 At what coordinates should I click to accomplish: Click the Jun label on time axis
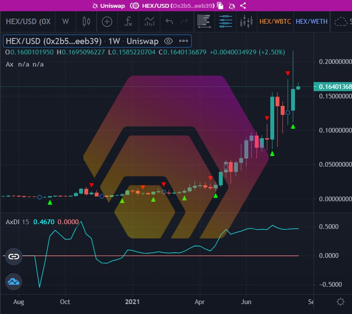click(x=246, y=302)
